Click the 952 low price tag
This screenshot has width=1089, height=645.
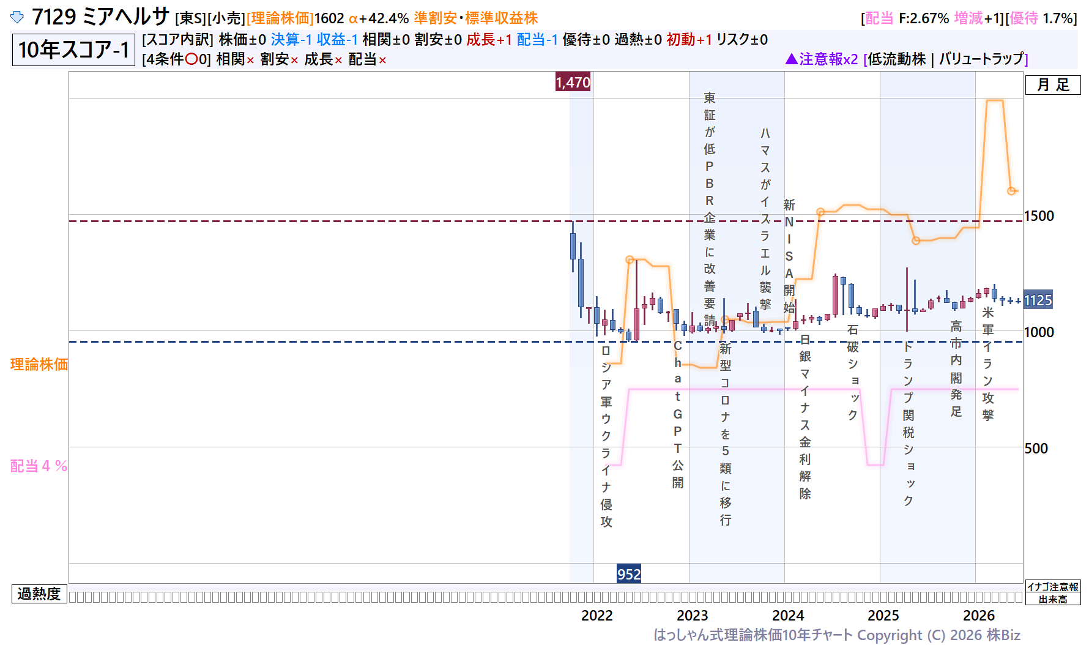tap(629, 574)
